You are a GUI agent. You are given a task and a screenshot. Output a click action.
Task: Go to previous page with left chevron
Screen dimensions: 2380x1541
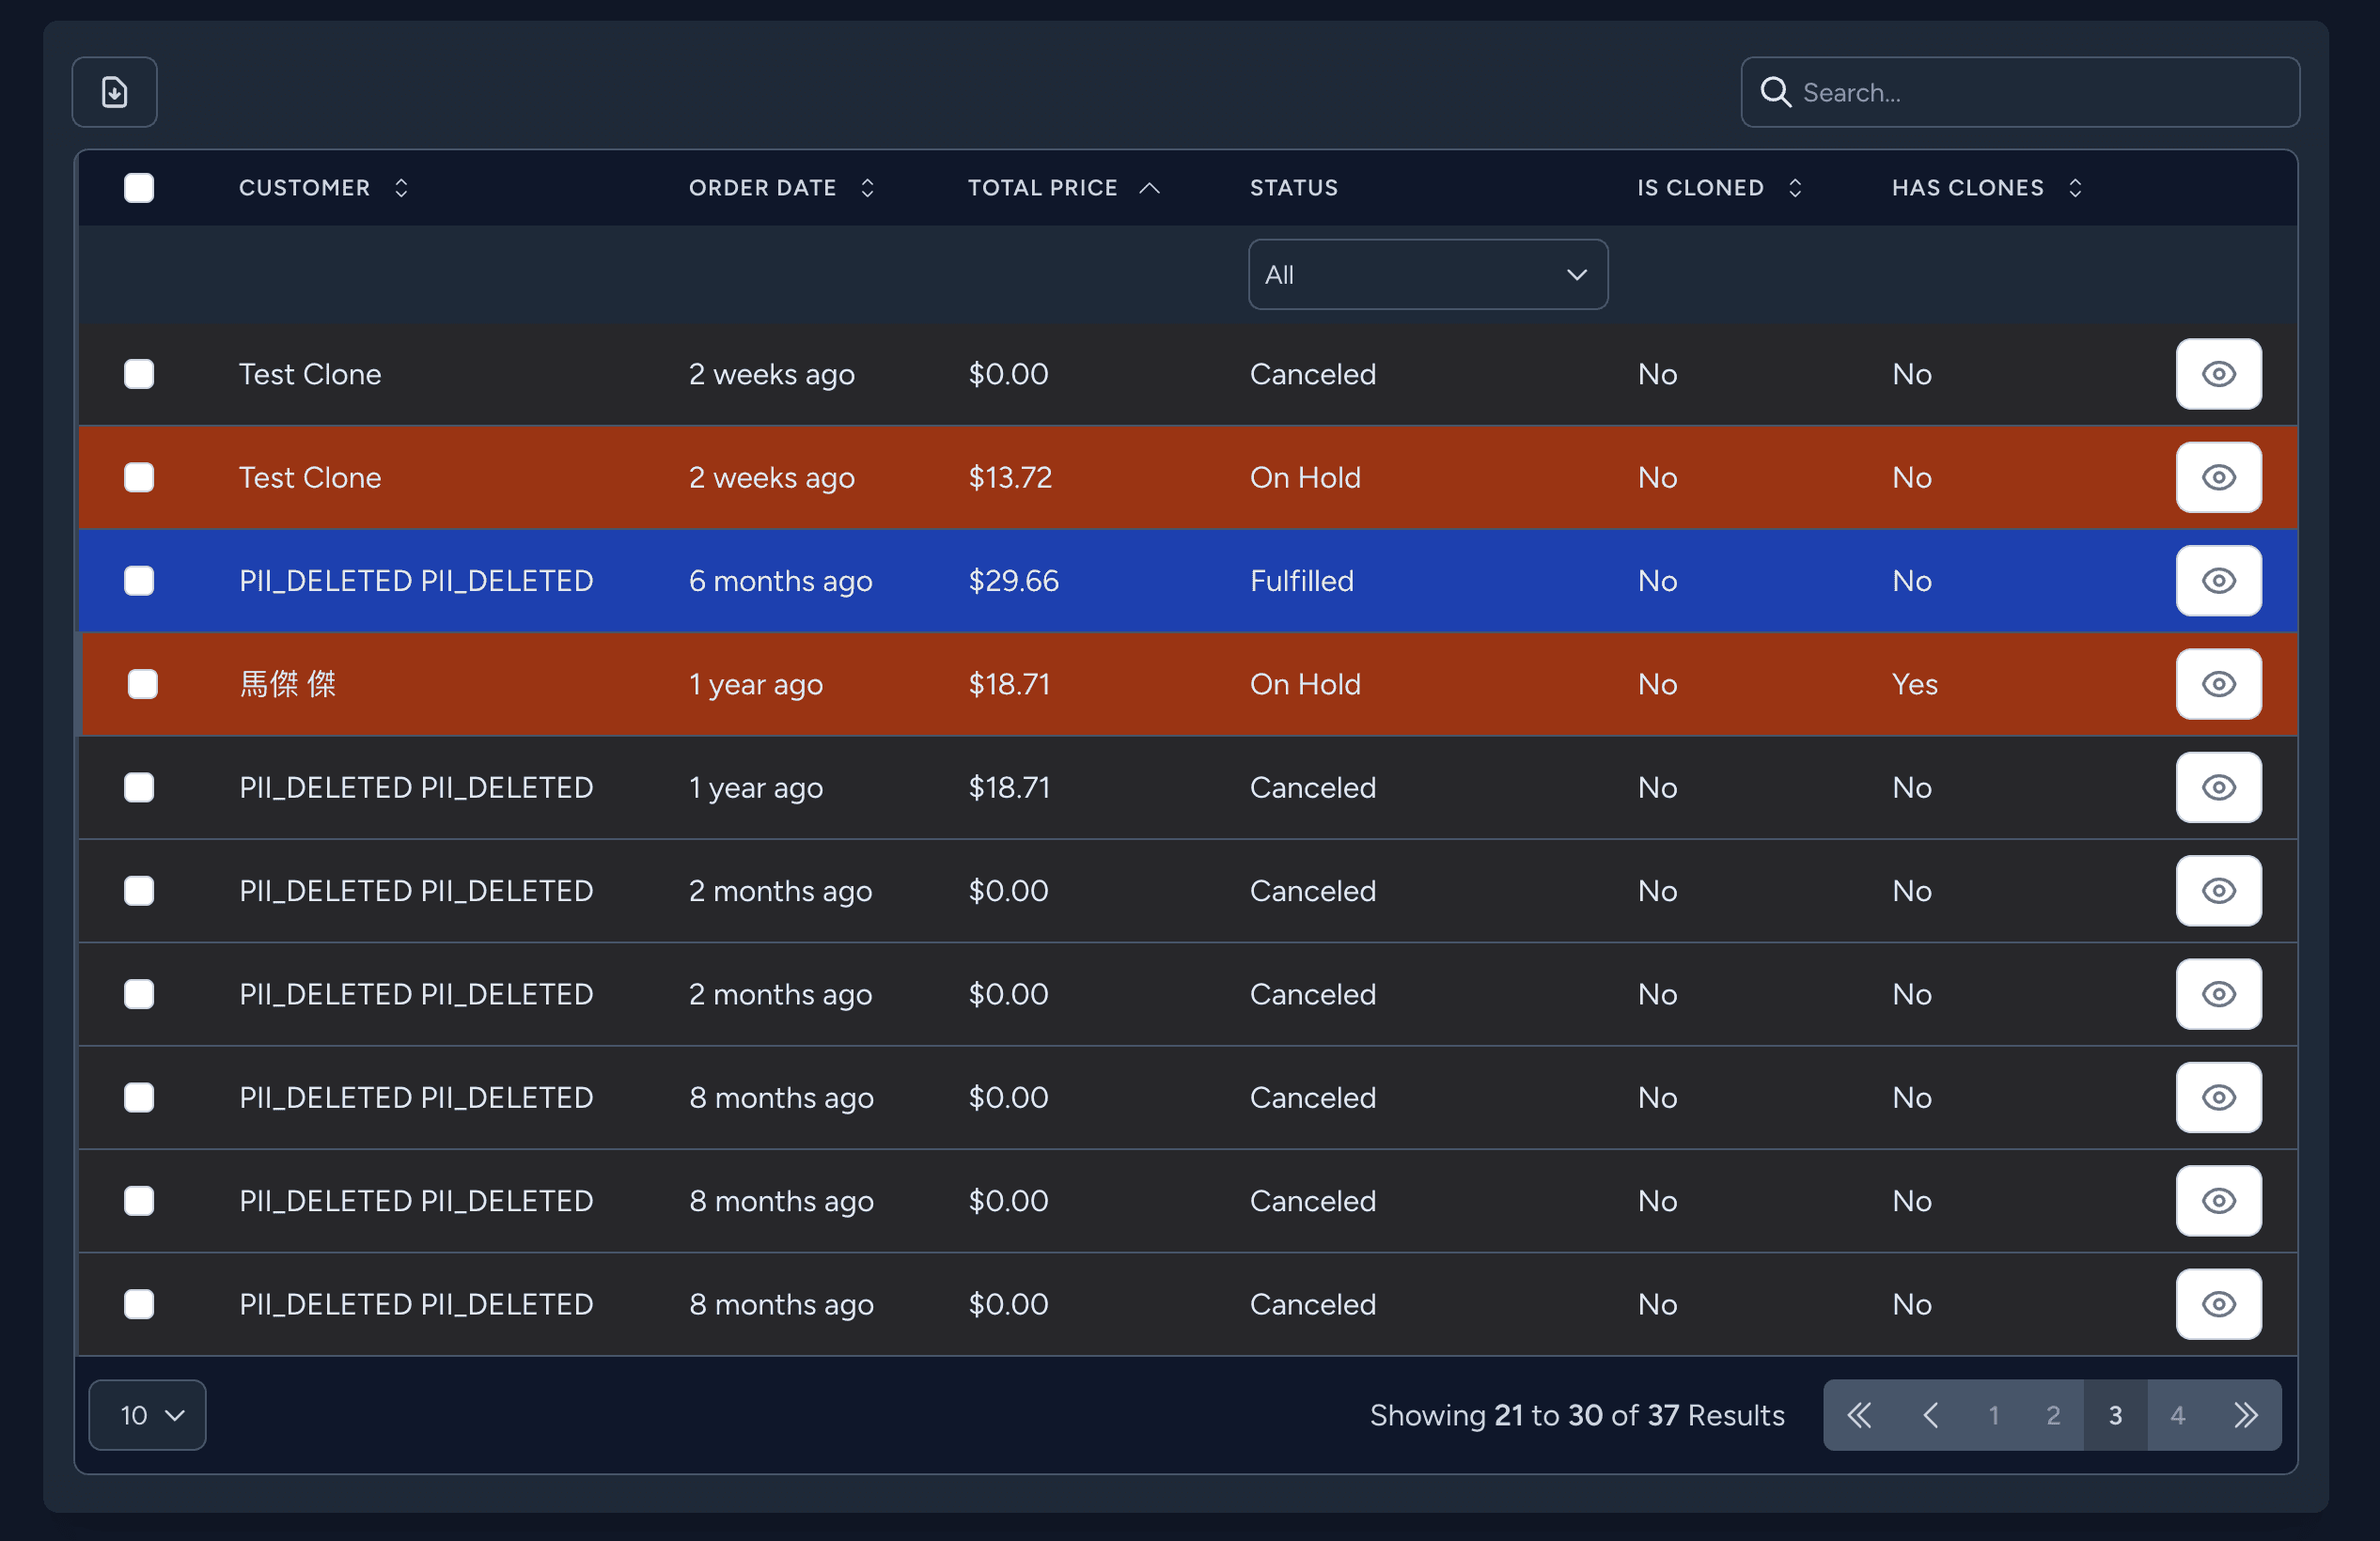[x=1930, y=1415]
